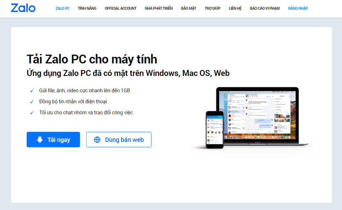Select BẢO MẬT in navigation
Image resolution: width=342 pixels, height=210 pixels.
pyautogui.click(x=189, y=8)
